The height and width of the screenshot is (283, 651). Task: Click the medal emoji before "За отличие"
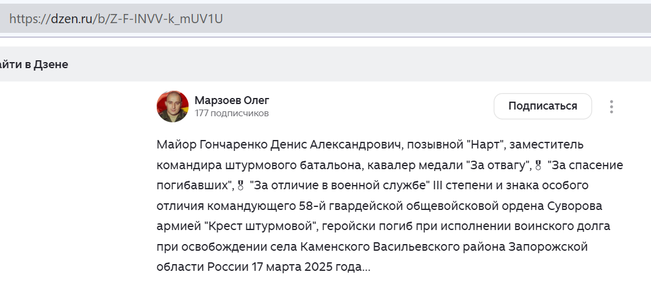pos(239,186)
